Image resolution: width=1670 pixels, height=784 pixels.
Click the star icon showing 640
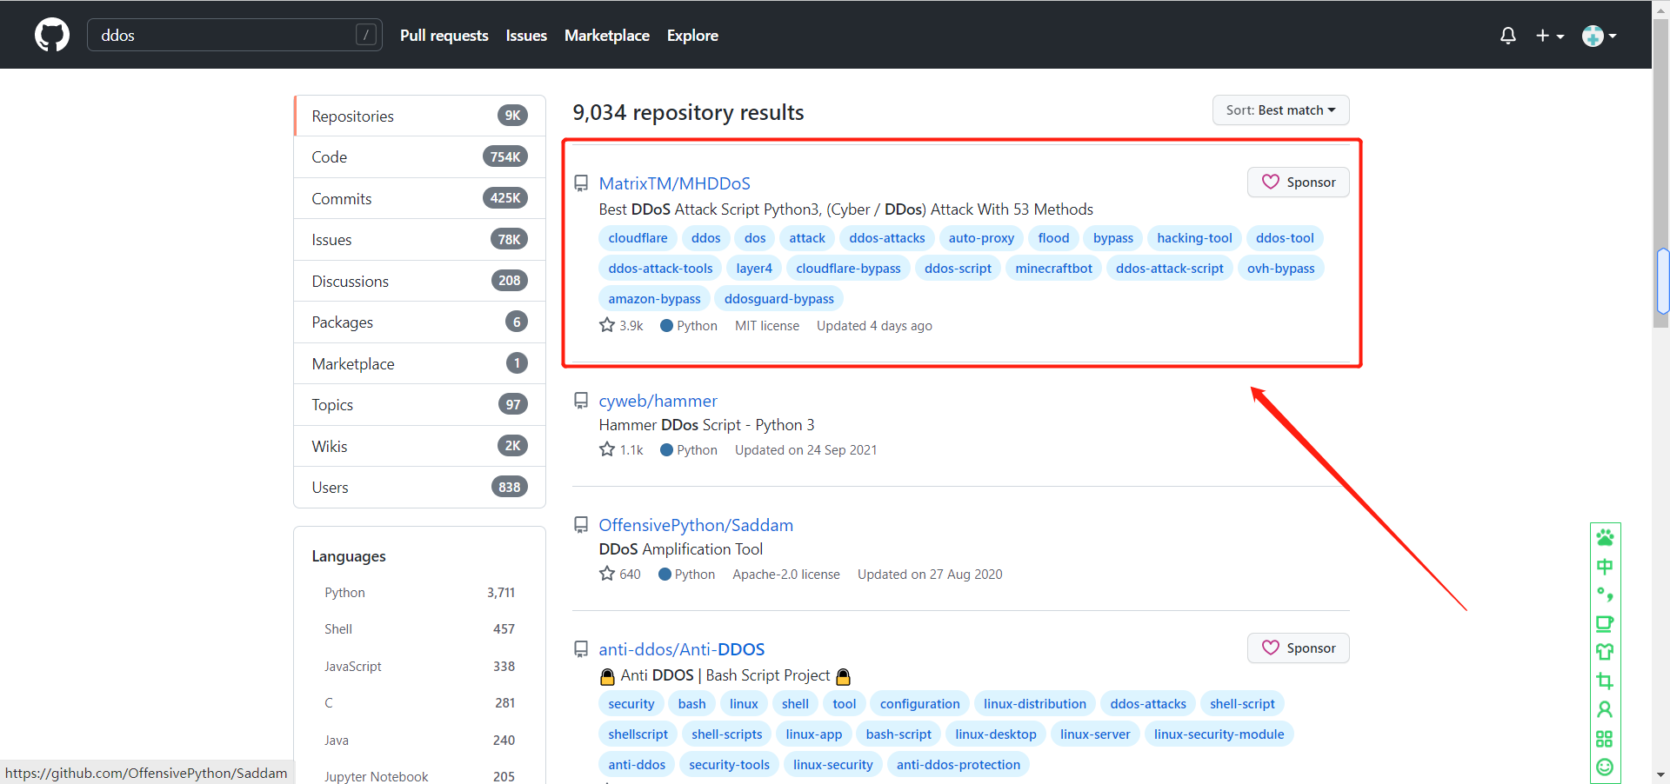point(607,574)
